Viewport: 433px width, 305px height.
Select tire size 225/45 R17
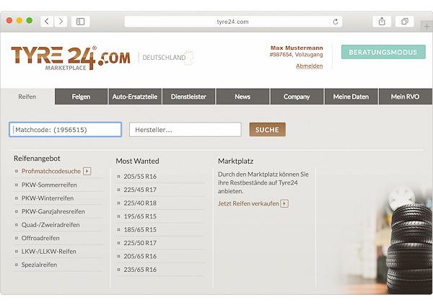click(140, 190)
